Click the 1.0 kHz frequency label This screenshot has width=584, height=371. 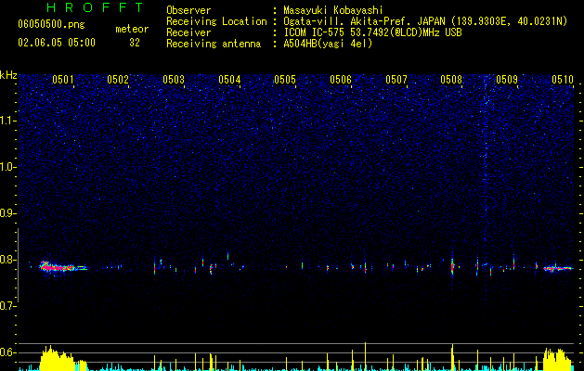coord(8,167)
